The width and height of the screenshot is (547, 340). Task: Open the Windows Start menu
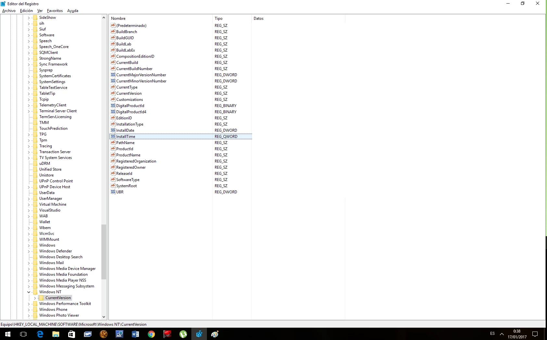8,334
